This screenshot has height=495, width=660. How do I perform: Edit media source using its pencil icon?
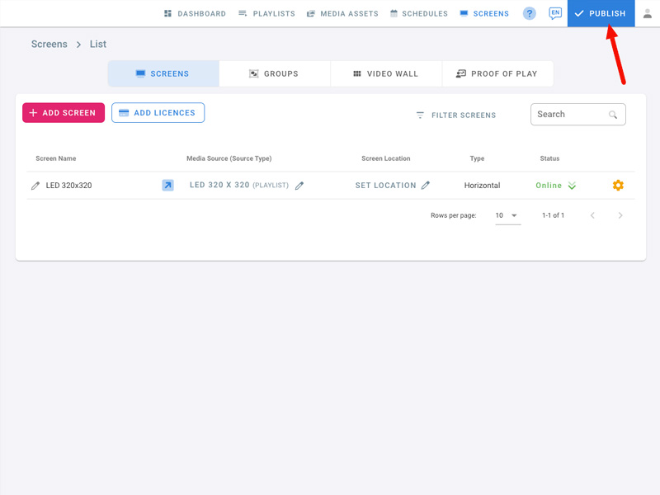(x=299, y=186)
